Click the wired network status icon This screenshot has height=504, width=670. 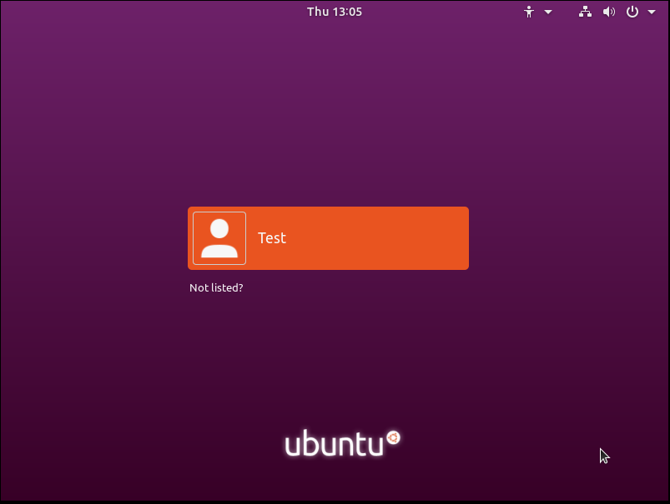point(585,12)
